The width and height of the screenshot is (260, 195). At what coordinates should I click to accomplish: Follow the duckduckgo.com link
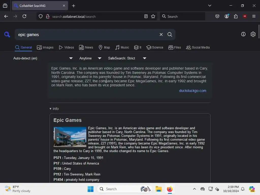(x=192, y=91)
